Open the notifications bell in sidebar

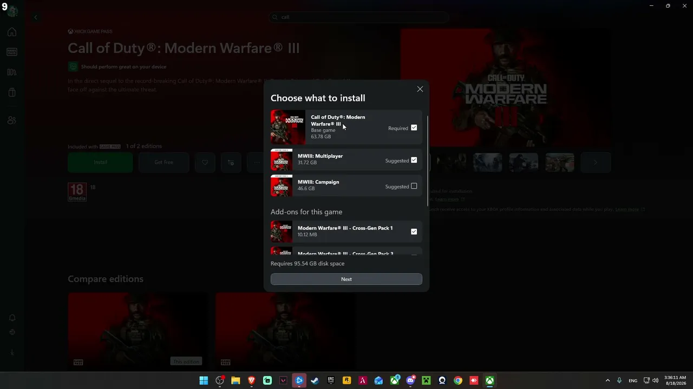pyautogui.click(x=12, y=318)
